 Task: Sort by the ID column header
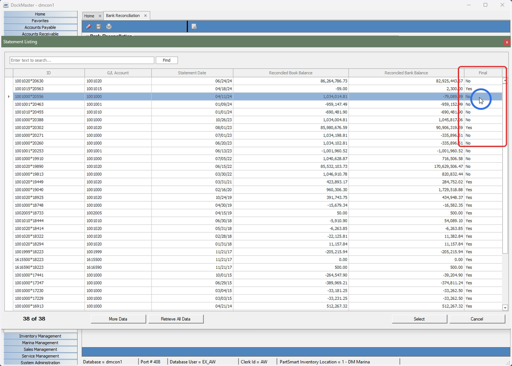pyautogui.click(x=49, y=73)
